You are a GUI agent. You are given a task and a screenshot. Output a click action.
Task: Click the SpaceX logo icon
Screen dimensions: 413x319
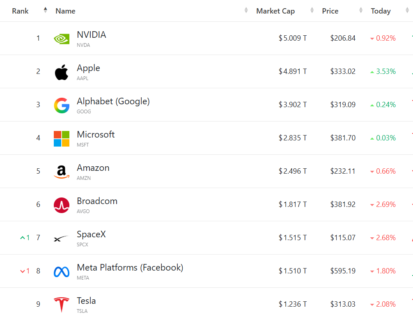(61, 239)
